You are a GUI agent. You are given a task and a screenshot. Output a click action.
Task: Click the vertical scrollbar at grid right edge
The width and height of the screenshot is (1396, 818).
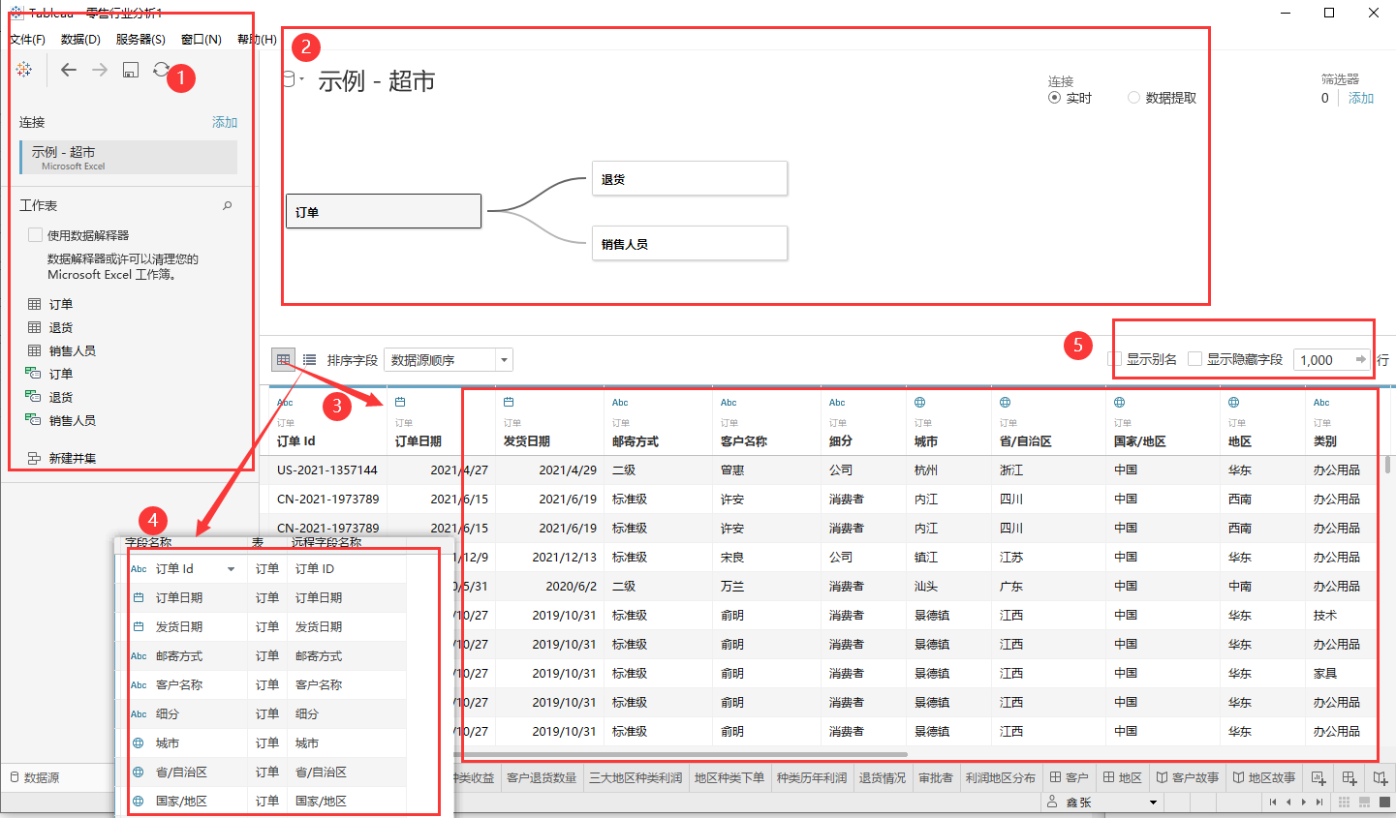tap(1387, 464)
